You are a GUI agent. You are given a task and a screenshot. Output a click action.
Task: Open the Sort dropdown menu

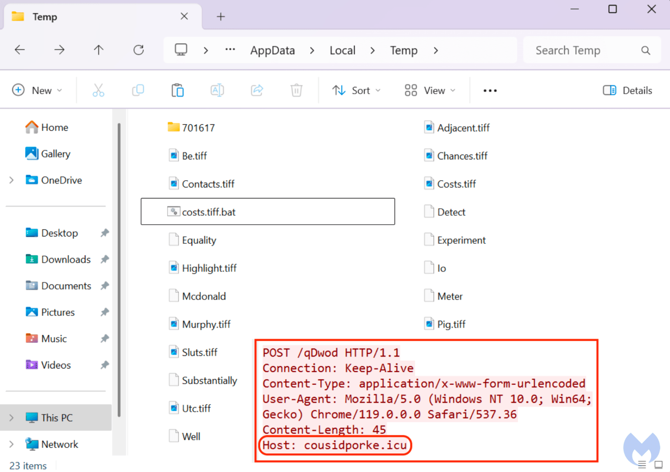tap(356, 90)
